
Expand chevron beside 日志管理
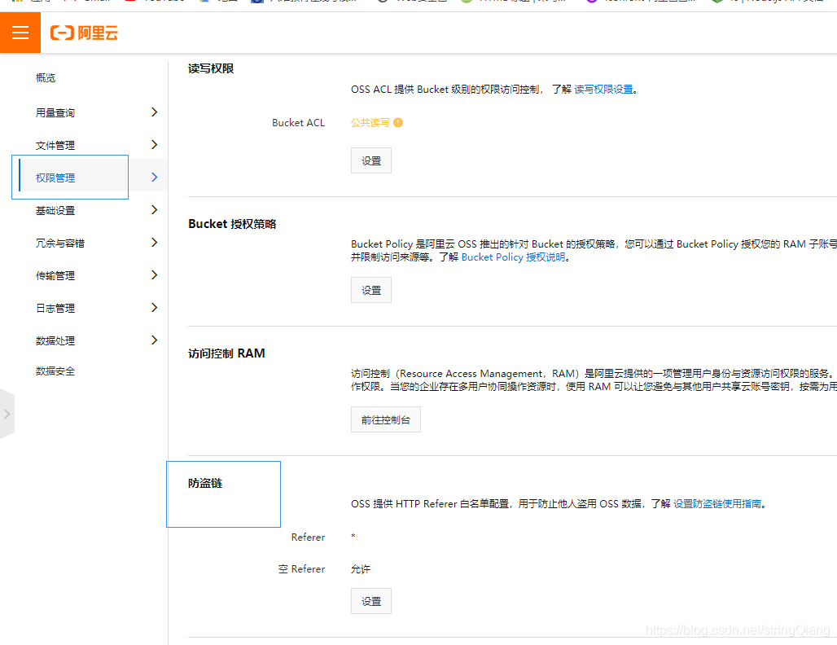click(x=154, y=308)
